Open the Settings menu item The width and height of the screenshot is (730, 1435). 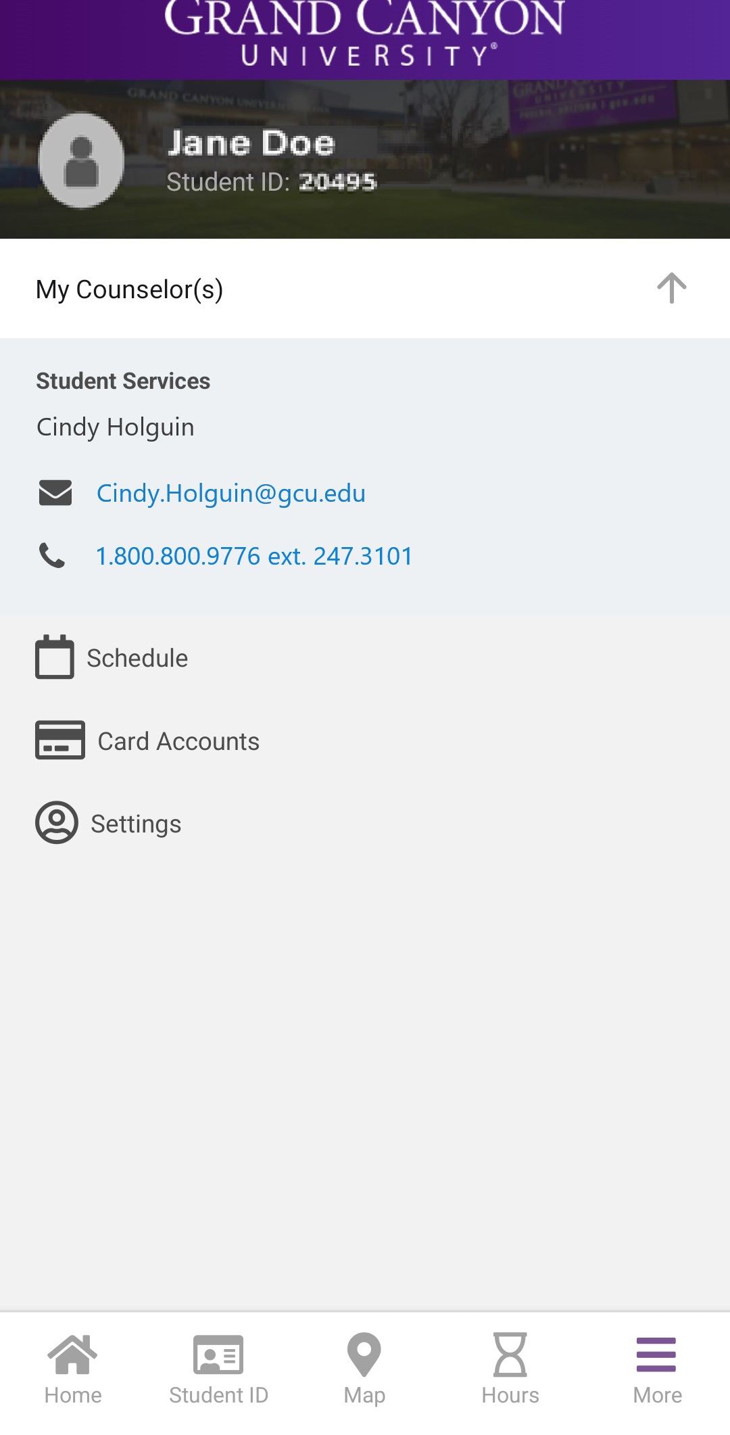[x=136, y=824]
